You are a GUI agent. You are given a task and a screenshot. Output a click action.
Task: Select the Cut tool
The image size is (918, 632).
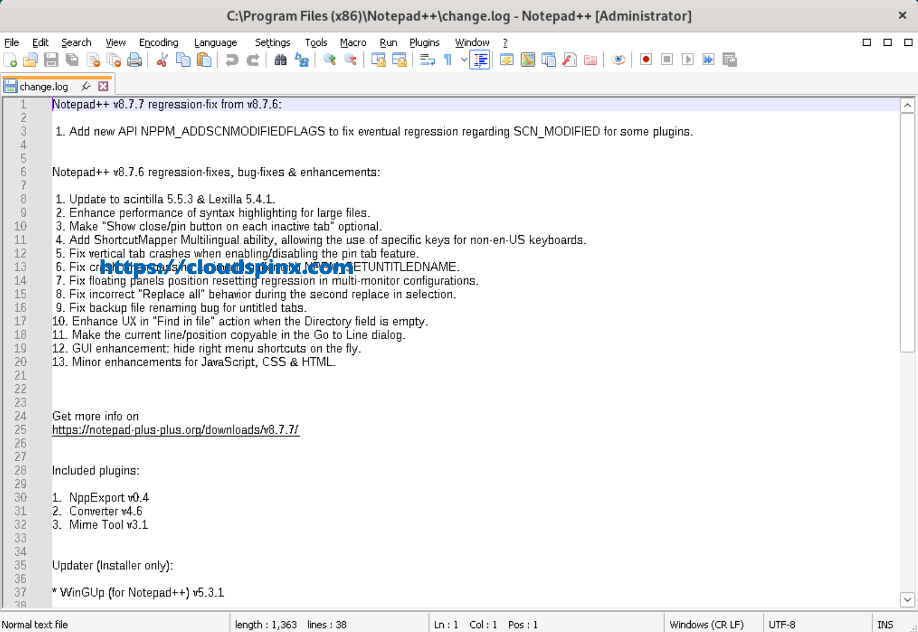click(x=162, y=59)
